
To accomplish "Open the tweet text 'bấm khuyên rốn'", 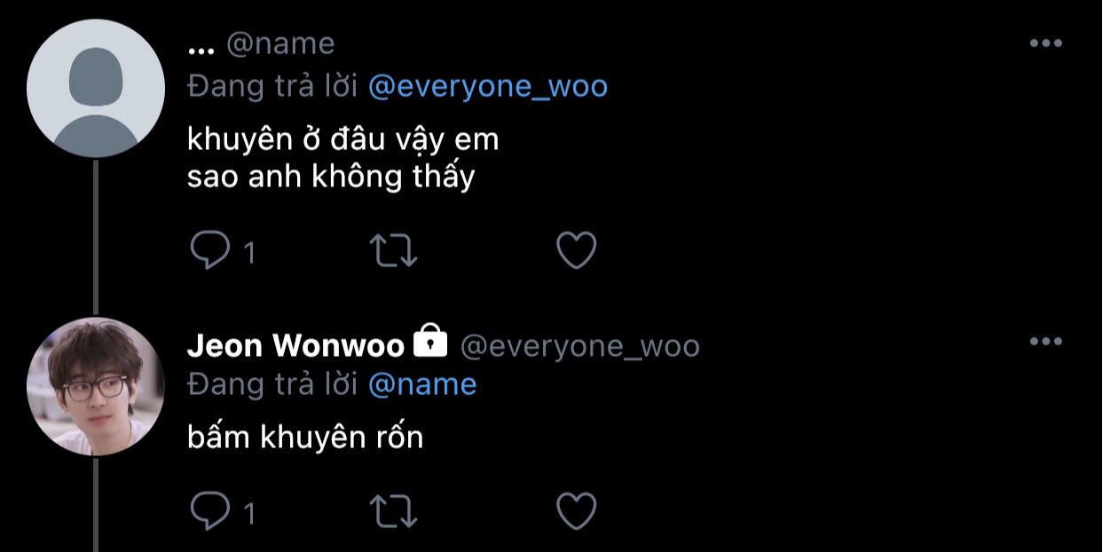I will [x=305, y=438].
